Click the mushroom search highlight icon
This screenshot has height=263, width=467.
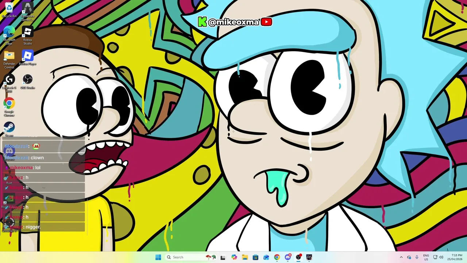point(211,257)
